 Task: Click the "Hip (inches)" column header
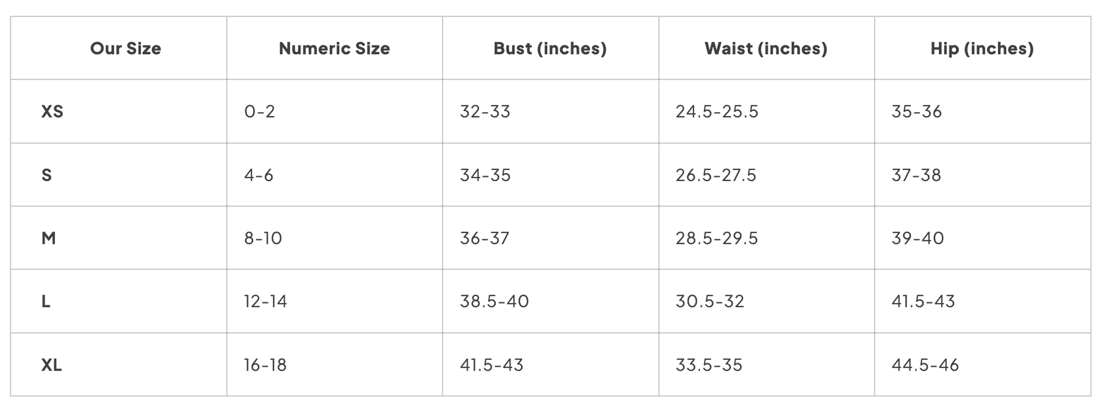[x=982, y=49]
